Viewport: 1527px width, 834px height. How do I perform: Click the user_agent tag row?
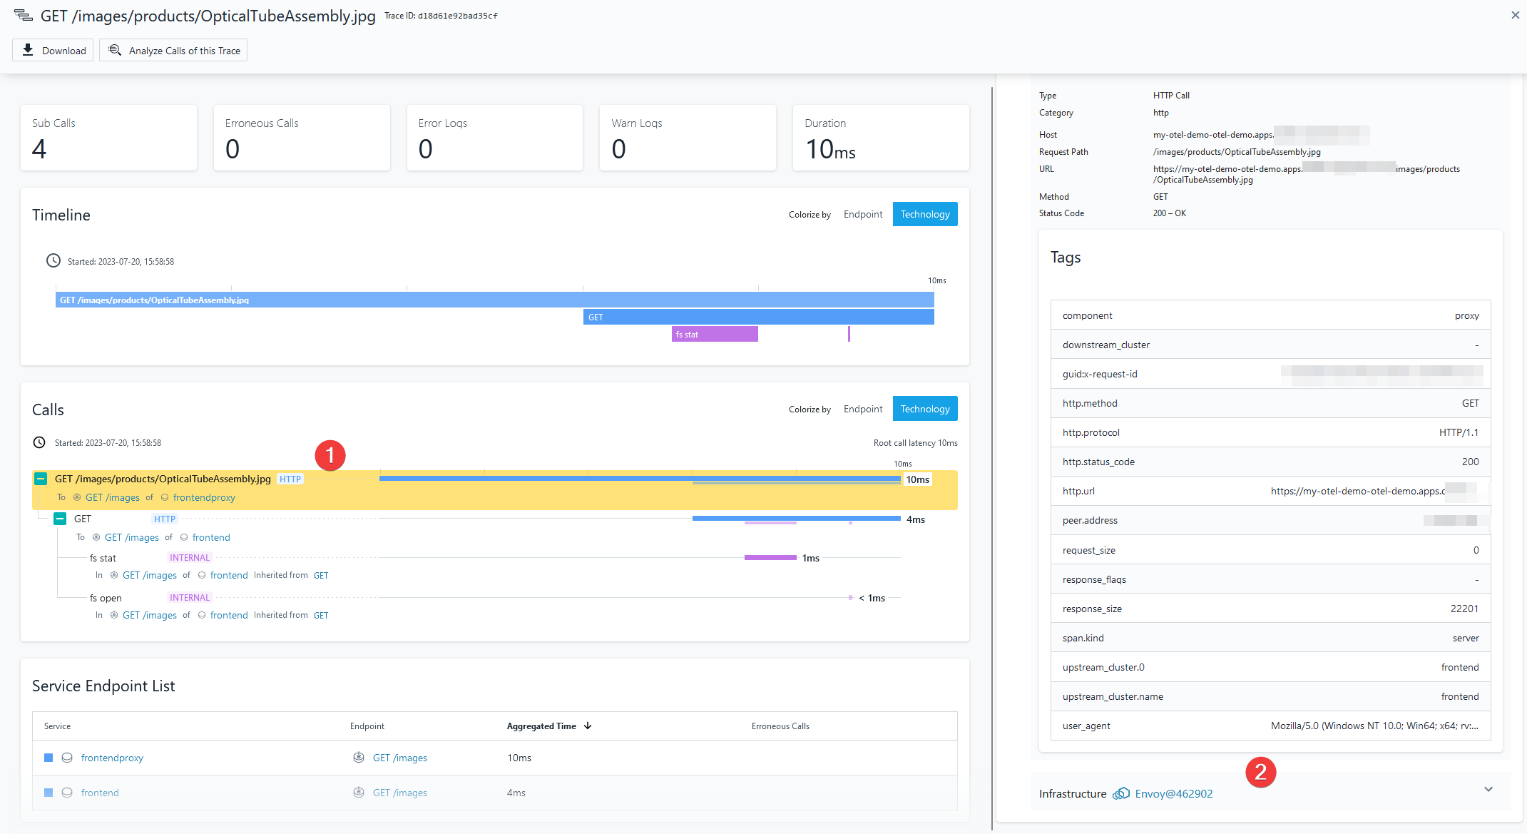click(1270, 726)
